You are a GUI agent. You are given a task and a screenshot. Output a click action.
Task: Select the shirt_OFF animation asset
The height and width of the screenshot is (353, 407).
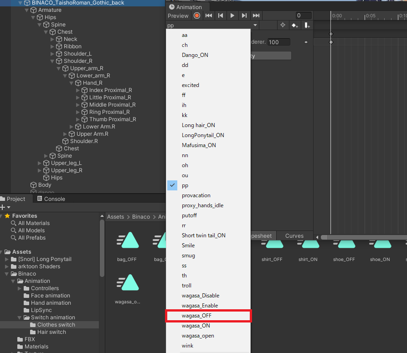click(x=272, y=251)
